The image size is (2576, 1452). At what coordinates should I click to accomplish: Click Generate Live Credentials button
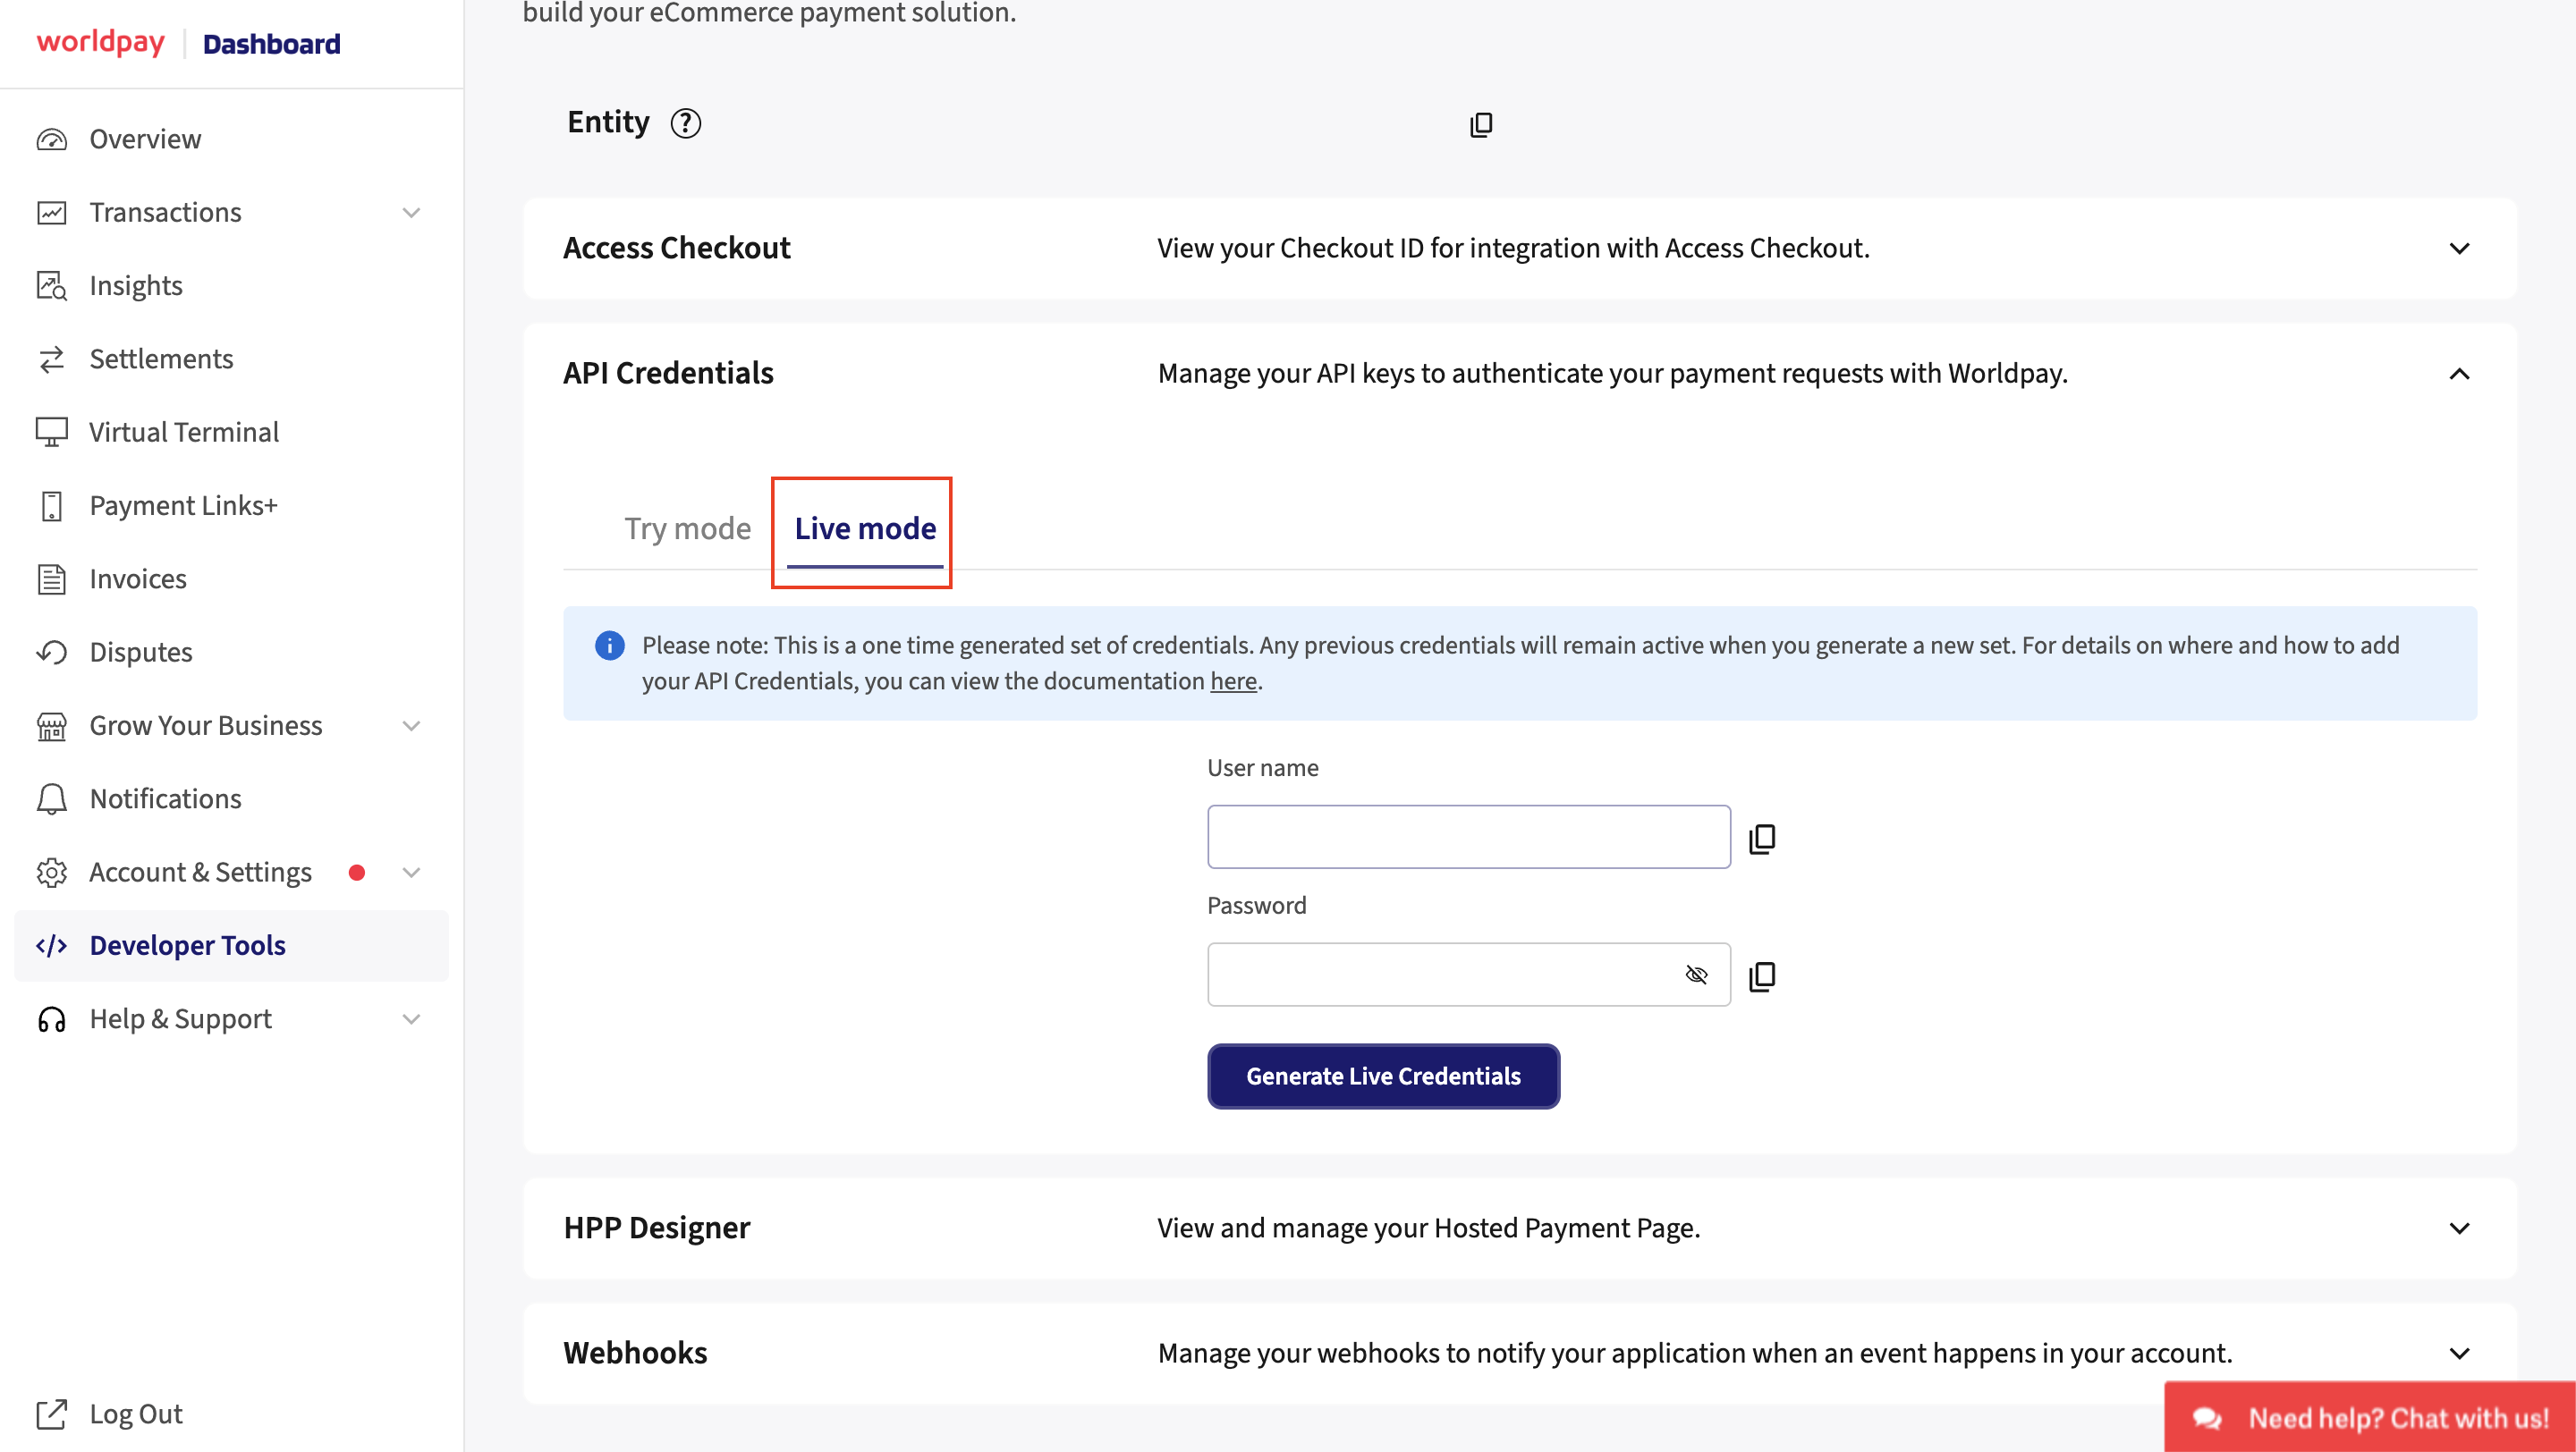(1383, 1076)
